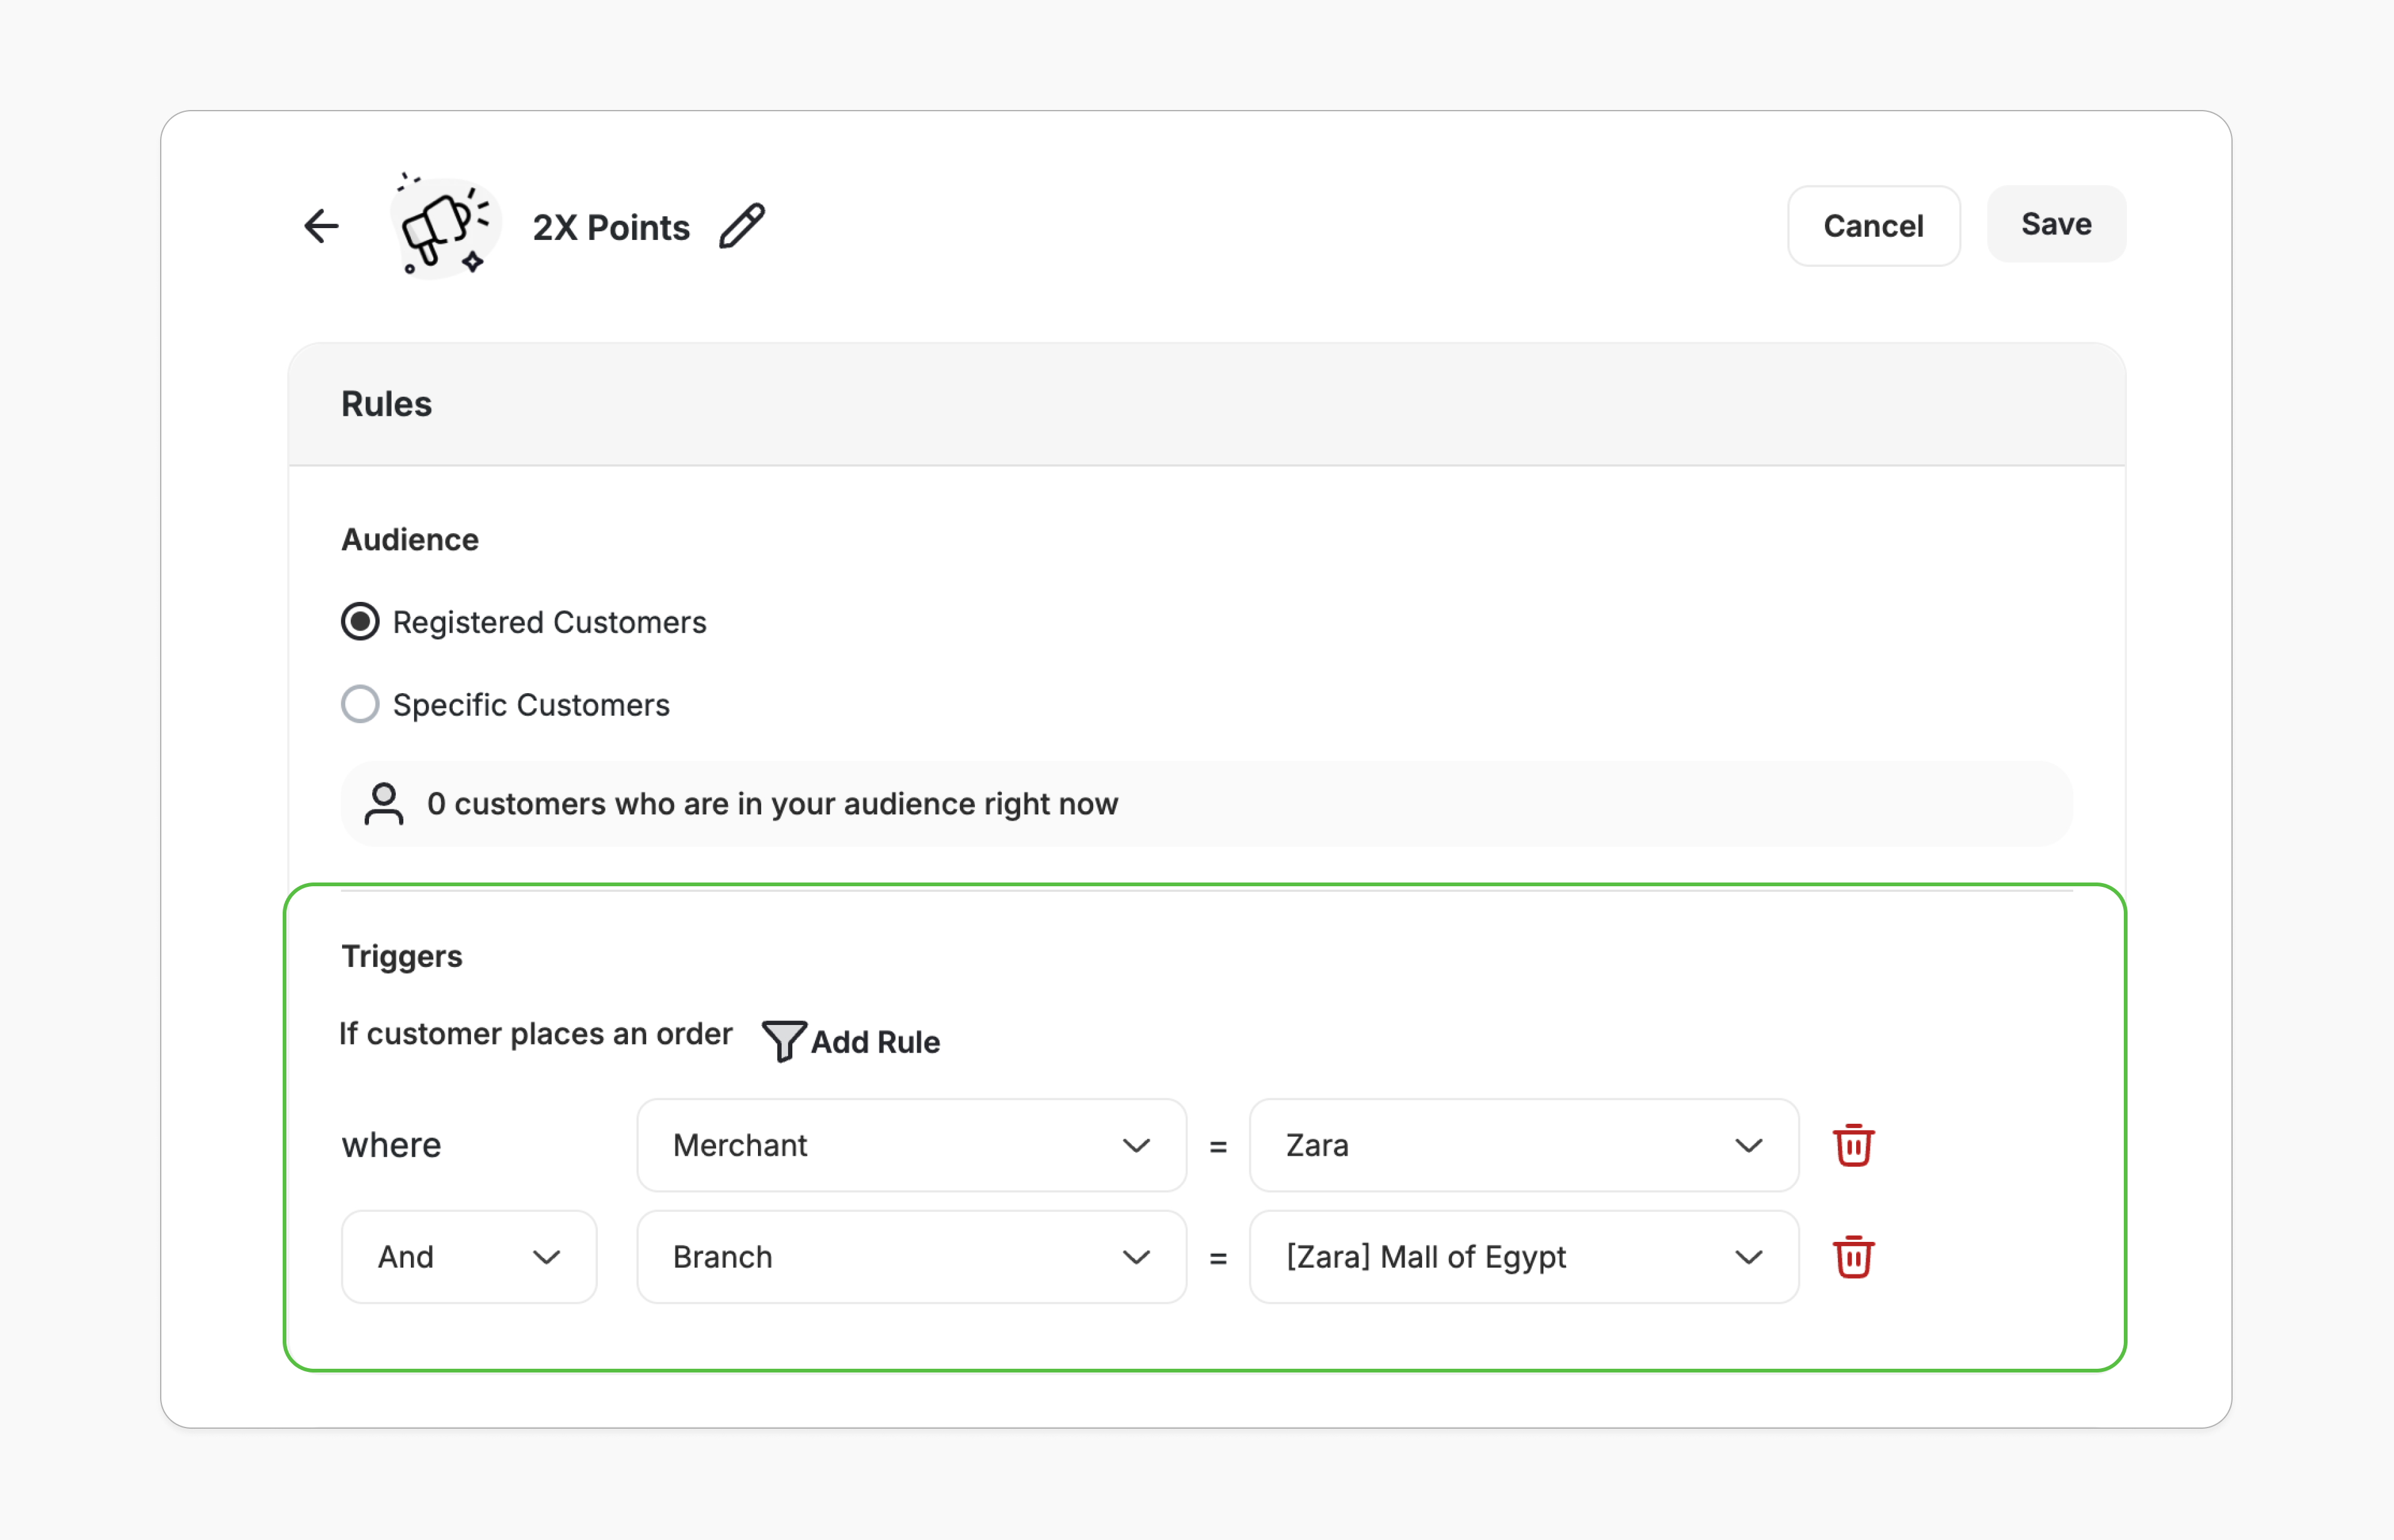Select Registered Customers radio option
Viewport: 2394px width, 1540px height.
click(360, 622)
